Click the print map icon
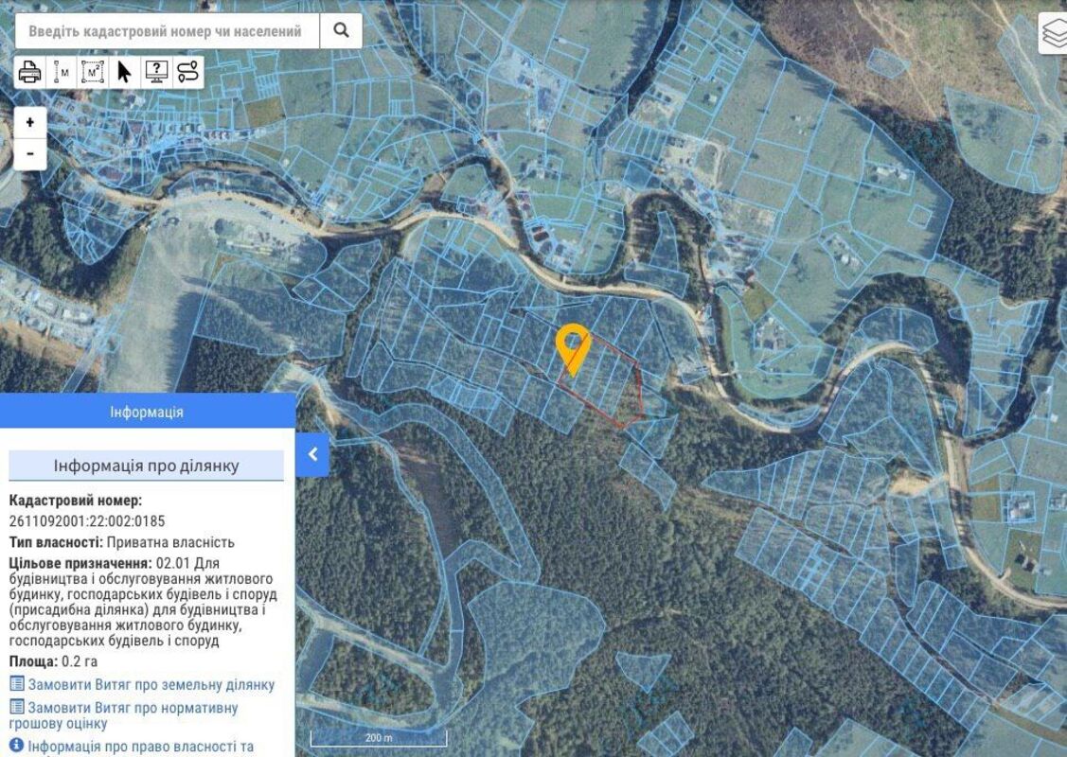The height and width of the screenshot is (757, 1067). pyautogui.click(x=30, y=72)
